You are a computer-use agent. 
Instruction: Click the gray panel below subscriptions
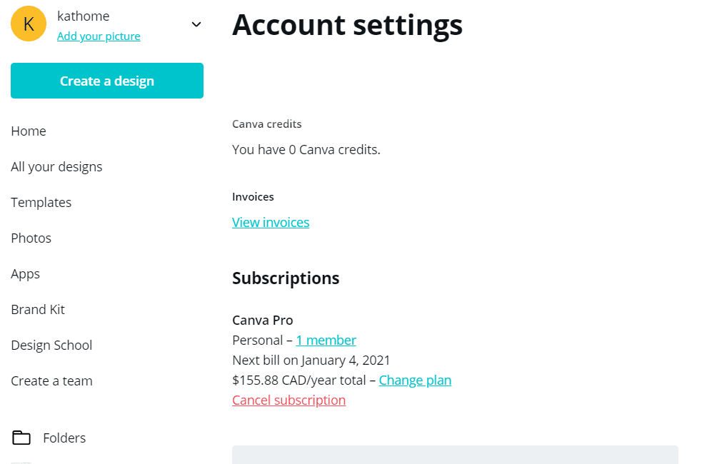(455, 454)
